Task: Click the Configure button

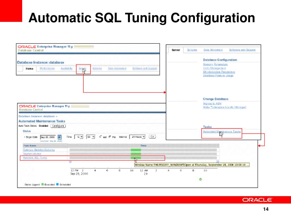Action: pos(58,126)
